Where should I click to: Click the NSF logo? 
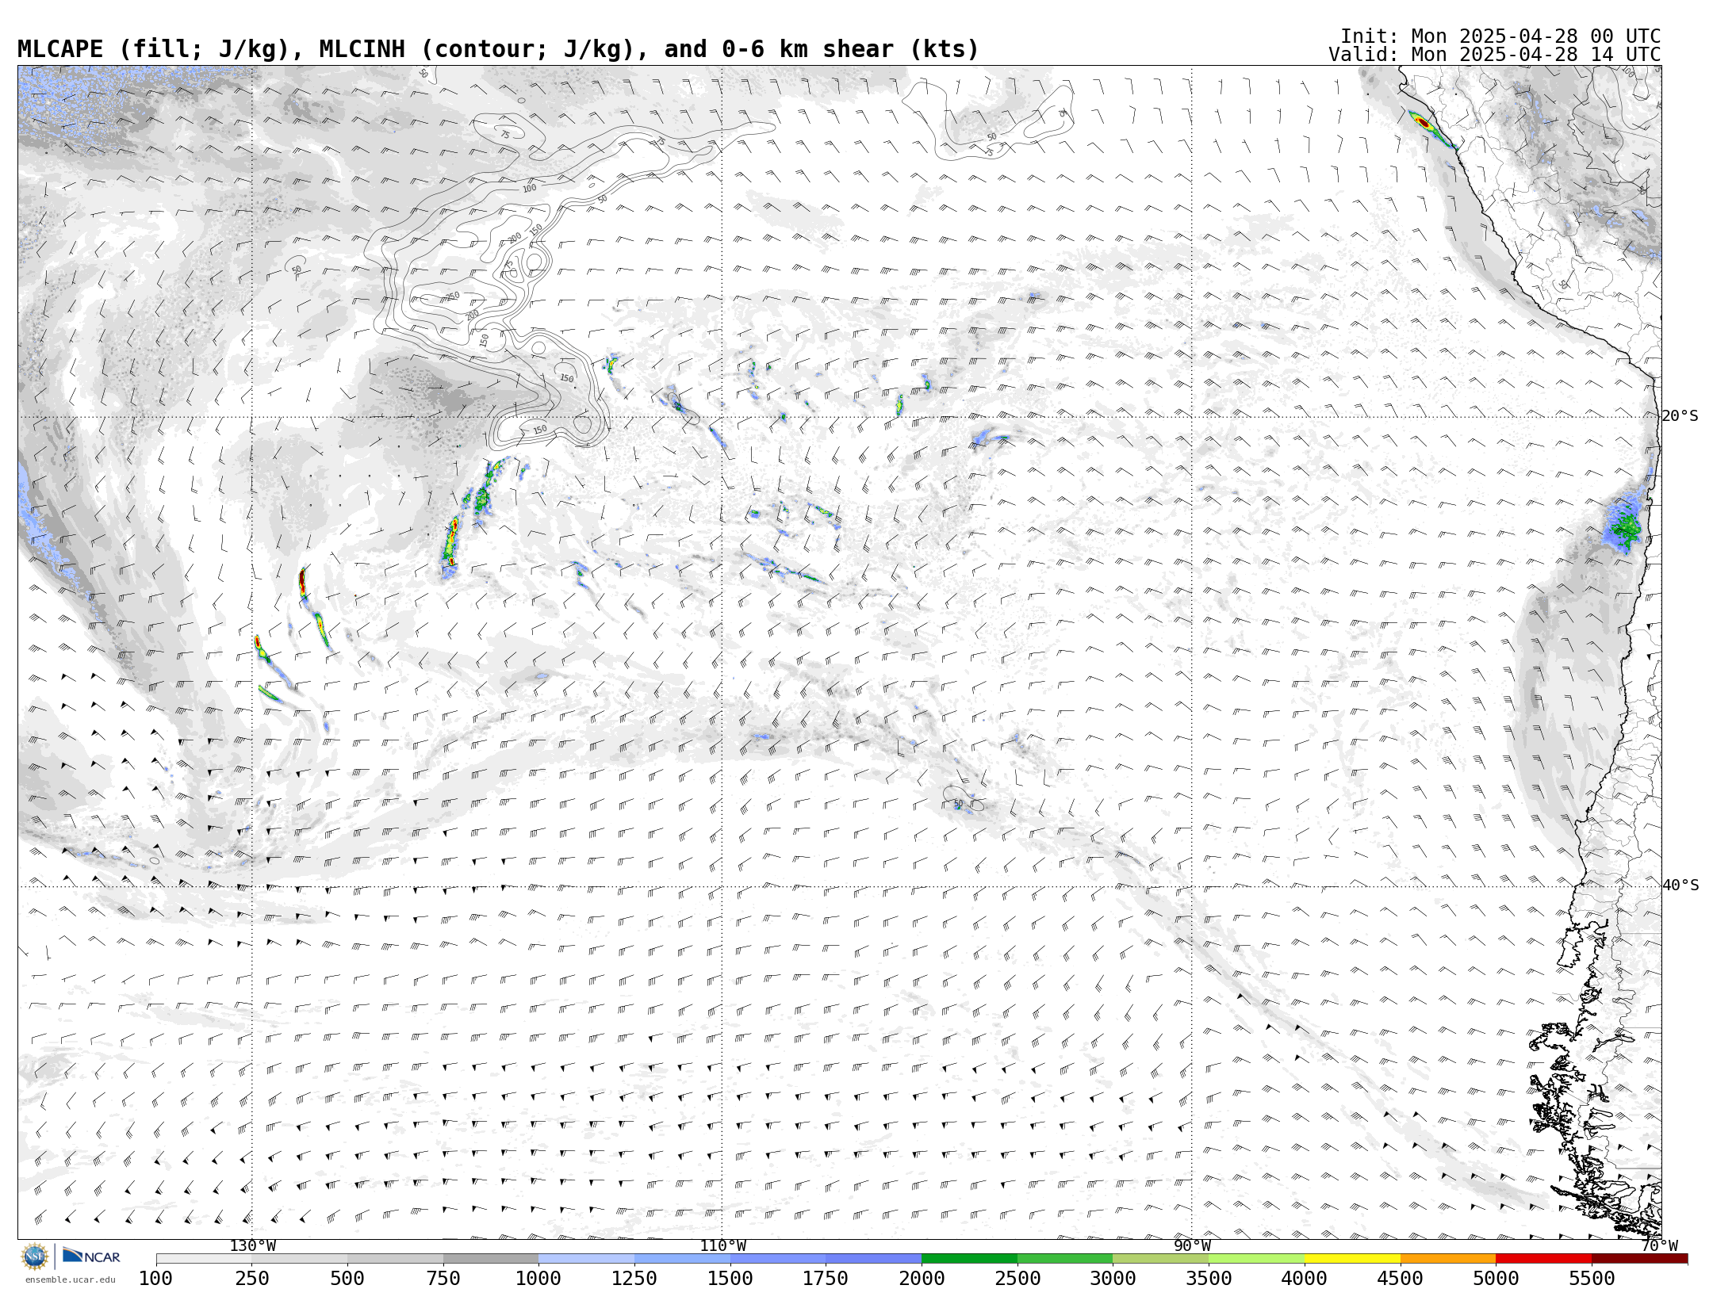(35, 1256)
